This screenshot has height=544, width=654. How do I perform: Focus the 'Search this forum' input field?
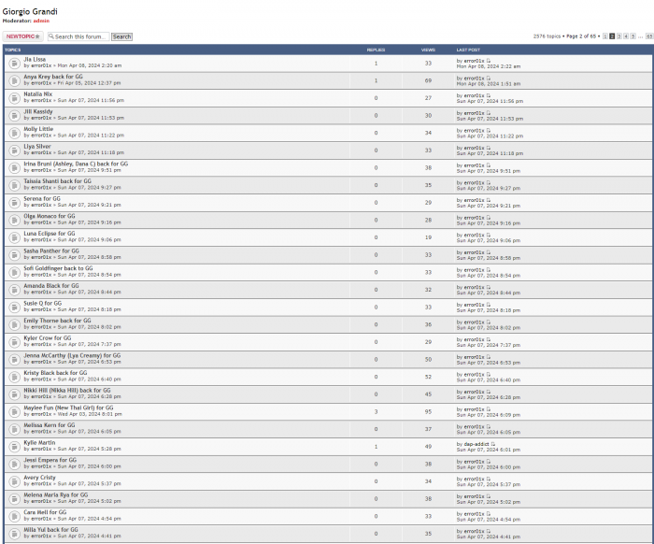(80, 37)
